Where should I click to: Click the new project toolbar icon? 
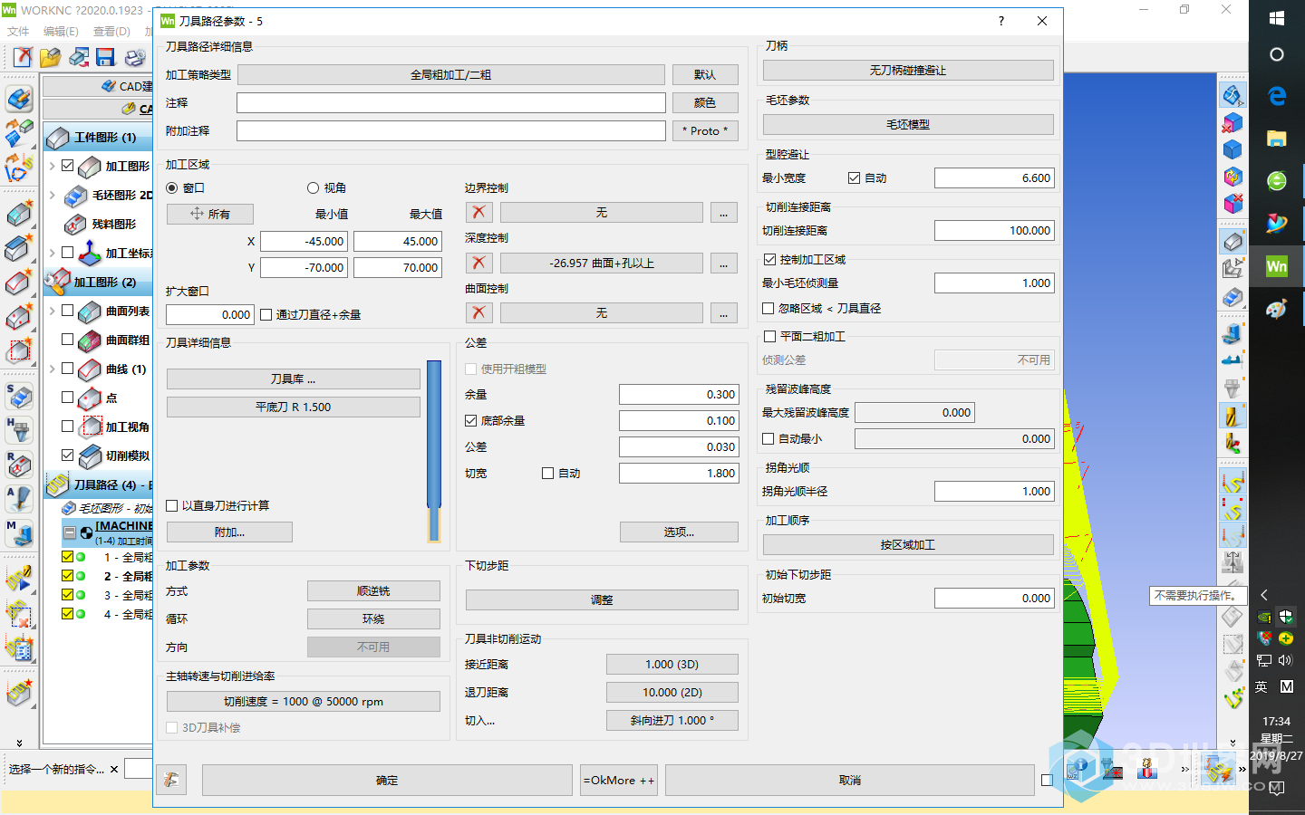point(23,58)
